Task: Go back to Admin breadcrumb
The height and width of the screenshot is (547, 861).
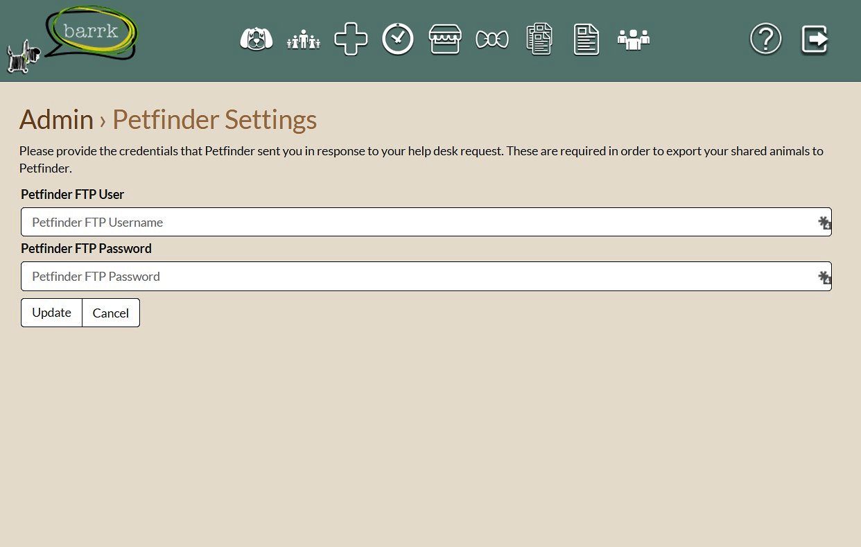Action: click(x=56, y=119)
